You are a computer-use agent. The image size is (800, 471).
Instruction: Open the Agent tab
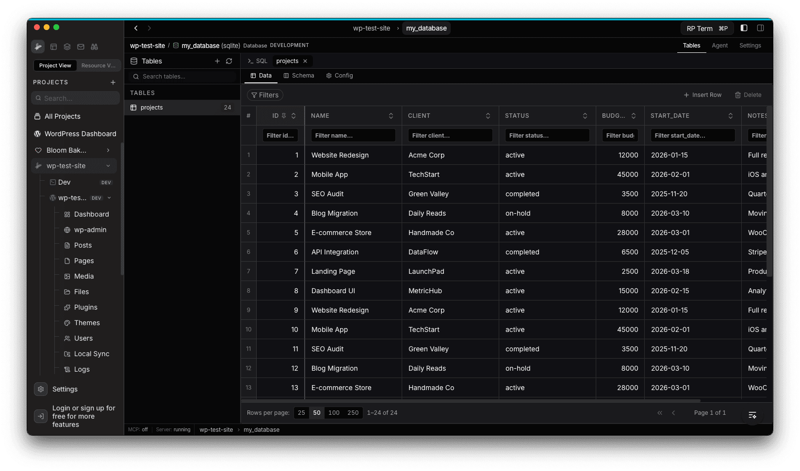pos(719,45)
